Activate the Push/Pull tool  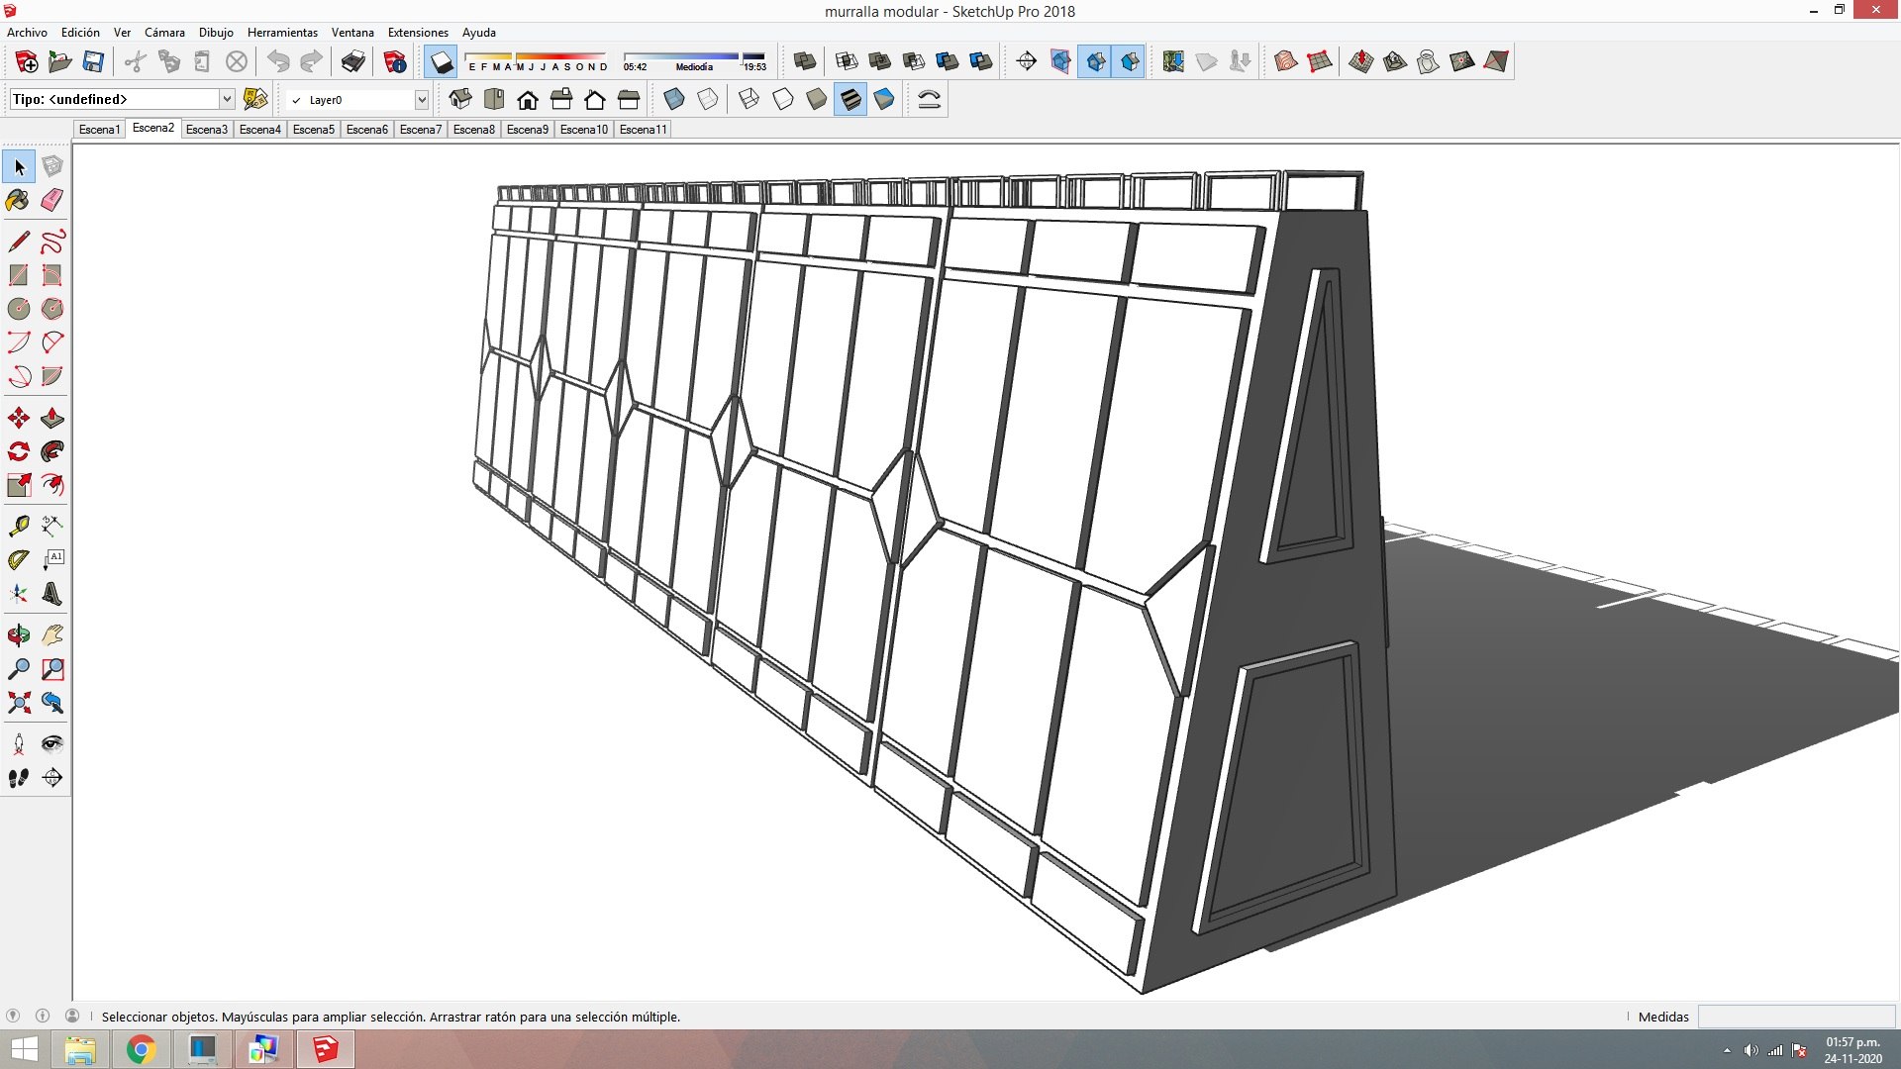pyautogui.click(x=52, y=419)
